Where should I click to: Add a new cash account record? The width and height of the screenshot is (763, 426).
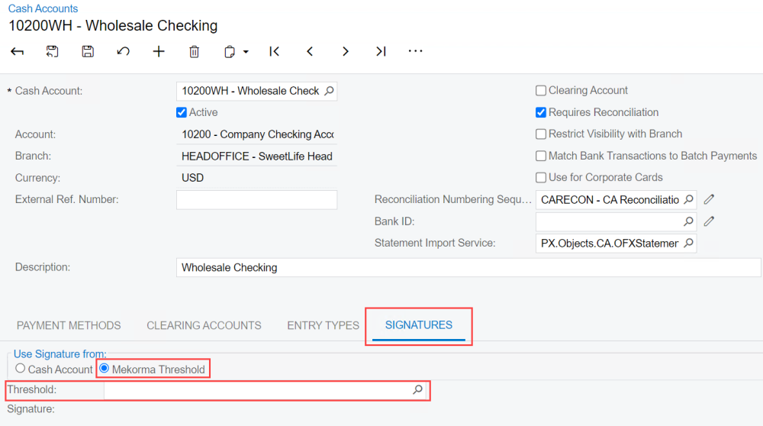159,51
